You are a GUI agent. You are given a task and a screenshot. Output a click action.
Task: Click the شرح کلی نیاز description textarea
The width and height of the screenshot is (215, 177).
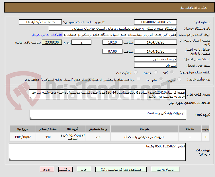point(107,94)
